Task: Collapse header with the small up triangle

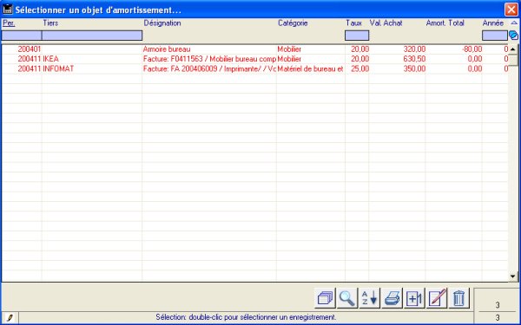Action: click(x=514, y=23)
